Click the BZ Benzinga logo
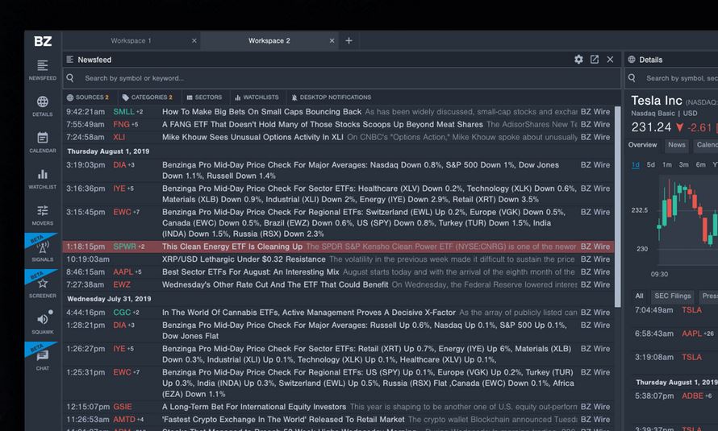 (x=43, y=41)
